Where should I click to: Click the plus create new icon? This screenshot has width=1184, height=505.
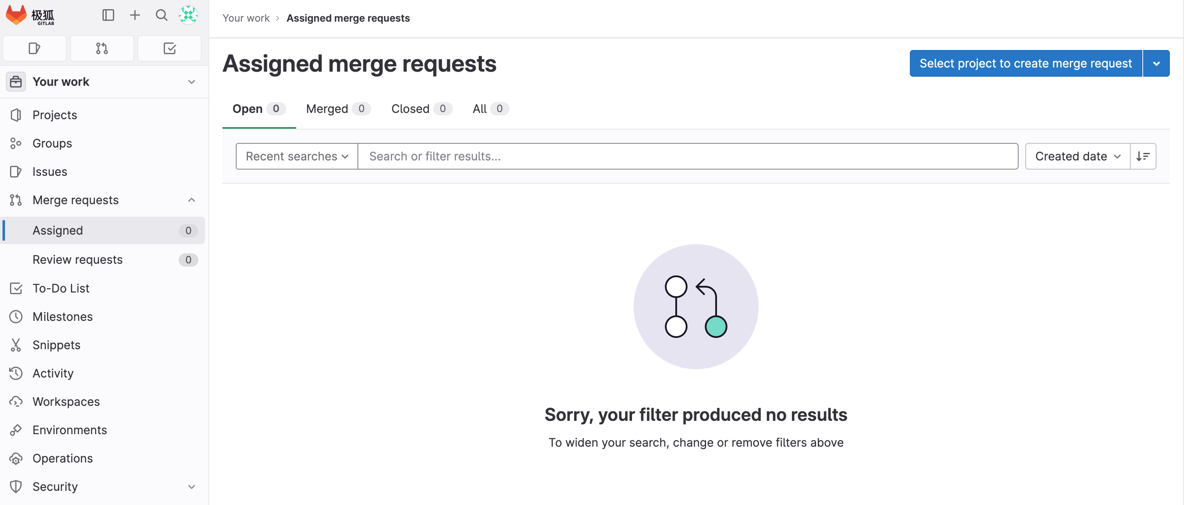tap(135, 15)
